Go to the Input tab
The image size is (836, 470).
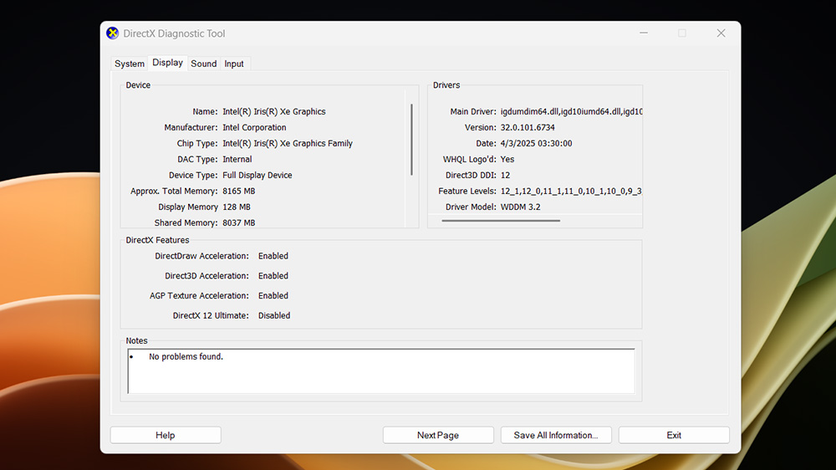(234, 64)
